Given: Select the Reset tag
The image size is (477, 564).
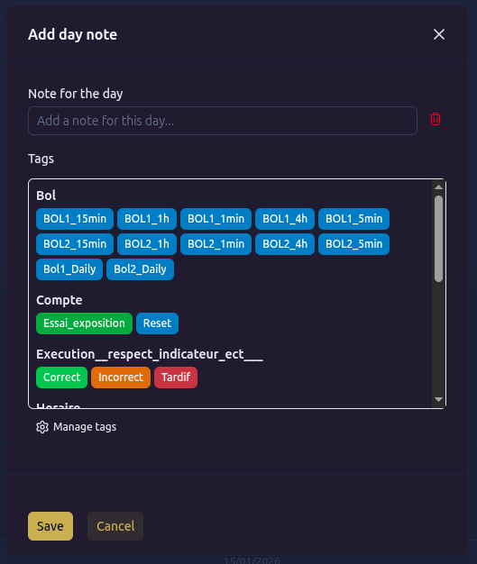Looking at the screenshot, I should (x=157, y=323).
